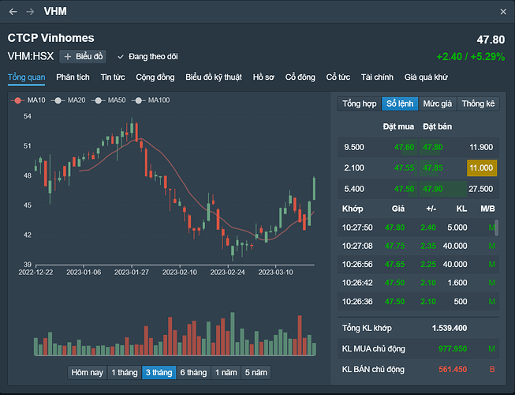This screenshot has height=395, width=515.
Task: Open the Phân tích tab
Action: pos(73,77)
